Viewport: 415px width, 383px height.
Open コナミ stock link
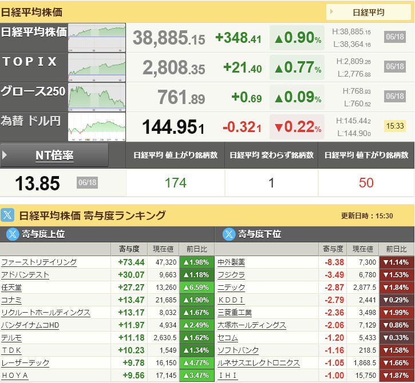[x=11, y=300]
